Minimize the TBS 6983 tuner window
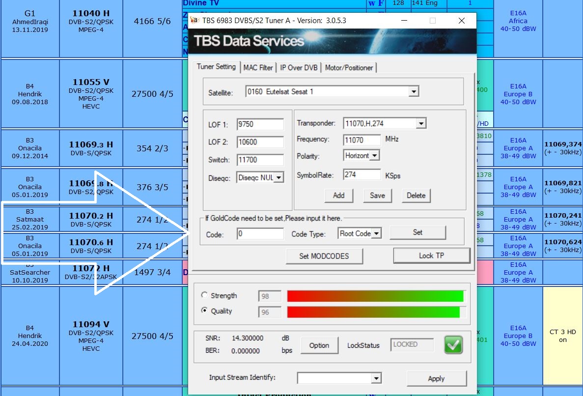This screenshot has width=583, height=396. coord(404,21)
